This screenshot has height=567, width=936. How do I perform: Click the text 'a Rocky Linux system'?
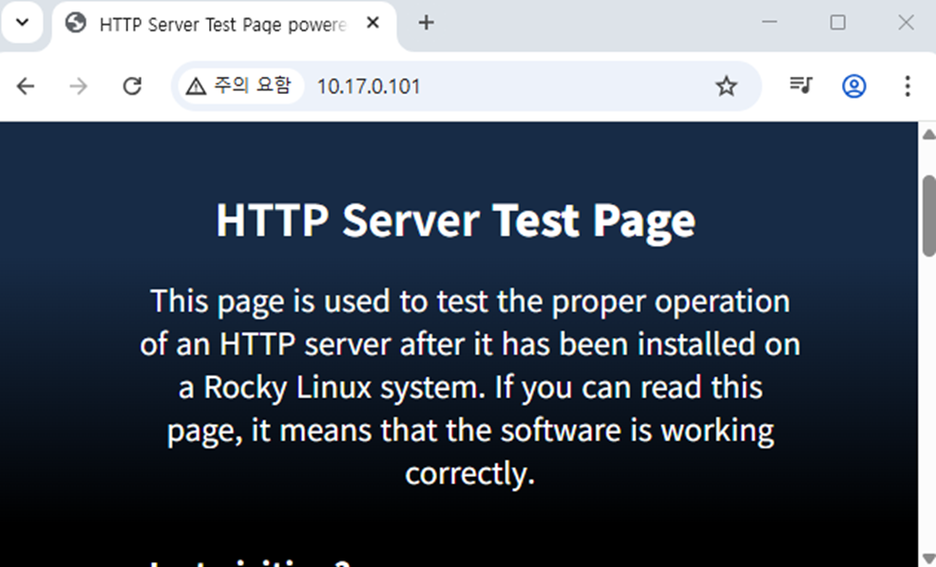(x=332, y=387)
